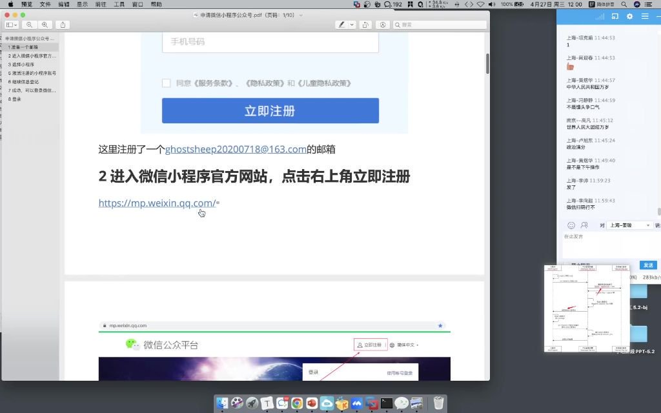Open the 预览 menu
Screen dimensions: 661x413
click(27, 5)
